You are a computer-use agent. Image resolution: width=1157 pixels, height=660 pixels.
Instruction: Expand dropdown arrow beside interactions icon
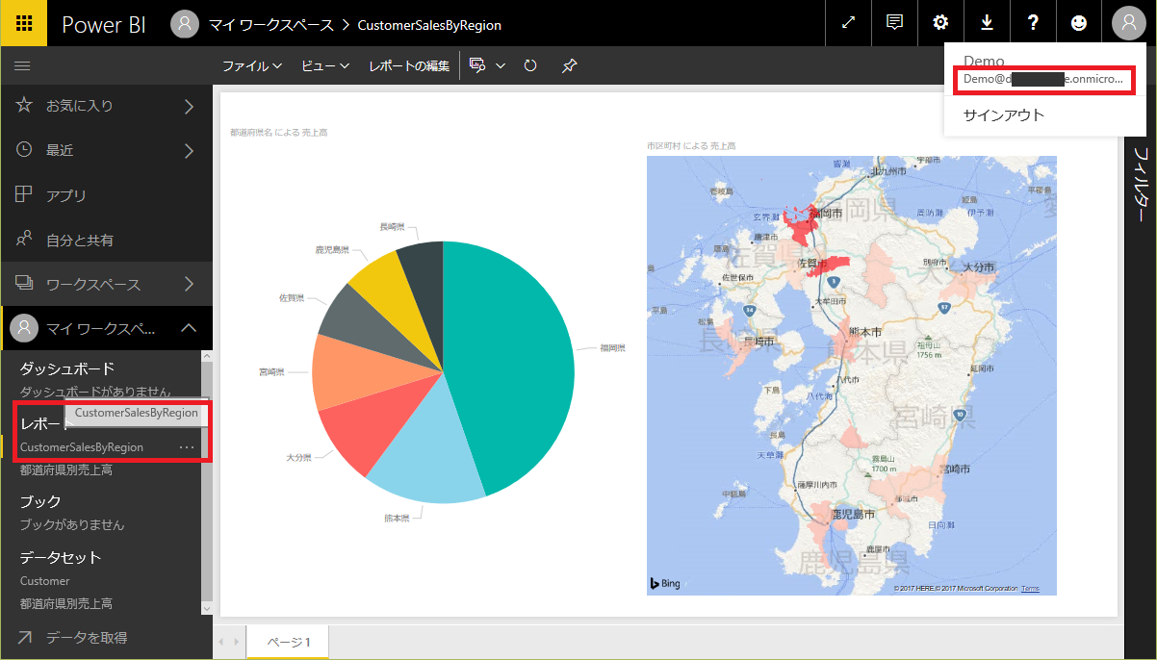pos(501,66)
